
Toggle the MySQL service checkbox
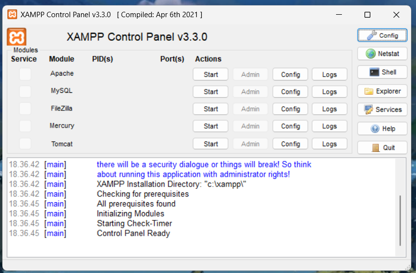25,91
